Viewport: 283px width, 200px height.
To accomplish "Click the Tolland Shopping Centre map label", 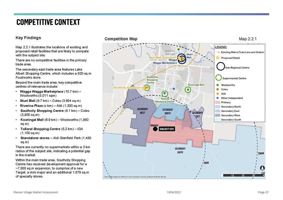I will click(165, 100).
